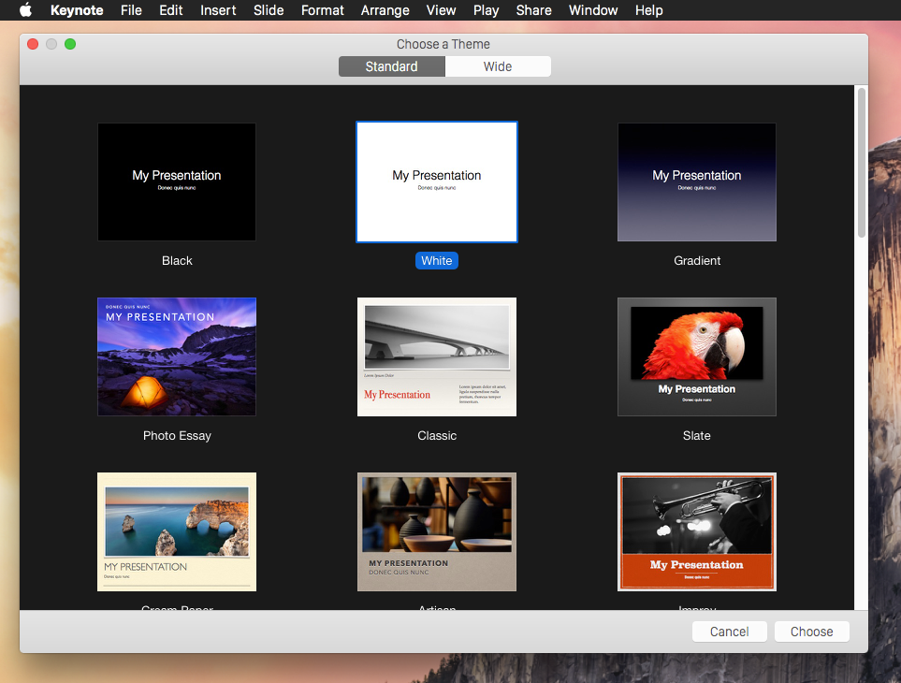The width and height of the screenshot is (901, 683).
Task: Select the Improv theme with trumpet photo
Action: (x=696, y=532)
